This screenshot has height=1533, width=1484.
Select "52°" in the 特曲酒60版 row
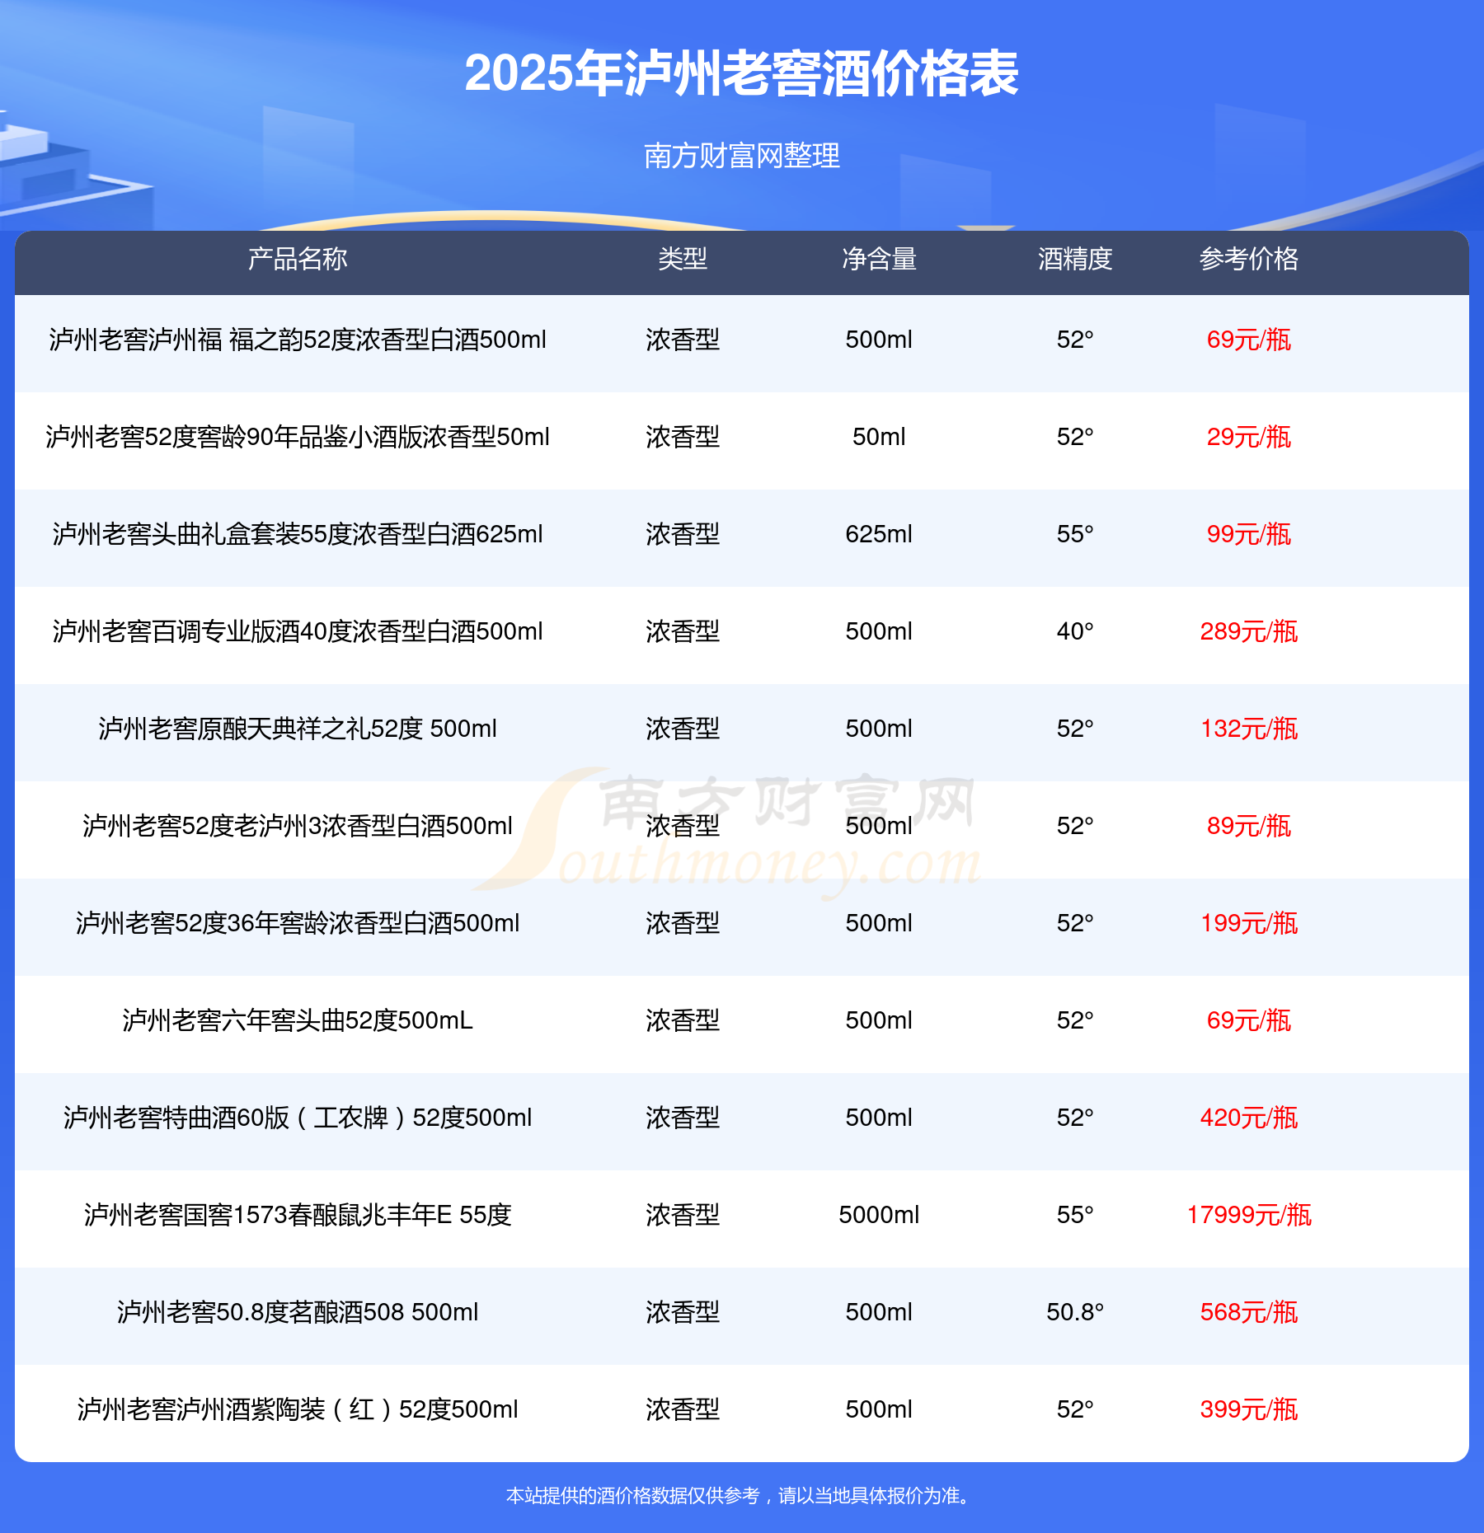(x=1075, y=1118)
